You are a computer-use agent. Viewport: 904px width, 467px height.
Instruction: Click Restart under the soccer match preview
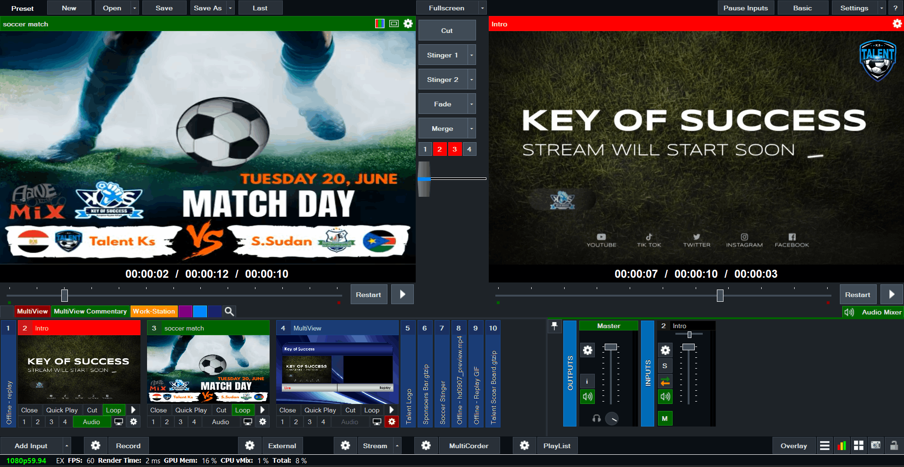(369, 295)
